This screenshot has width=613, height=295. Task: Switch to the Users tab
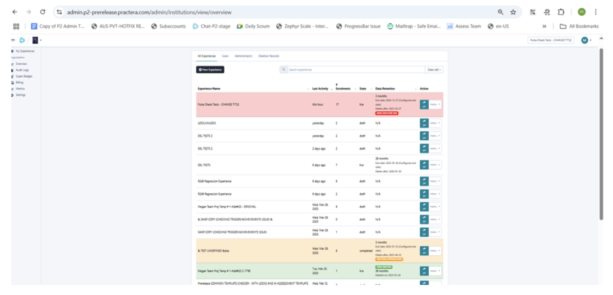pos(225,56)
